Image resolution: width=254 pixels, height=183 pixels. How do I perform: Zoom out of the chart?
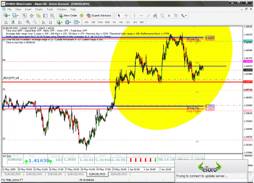[35, 22]
